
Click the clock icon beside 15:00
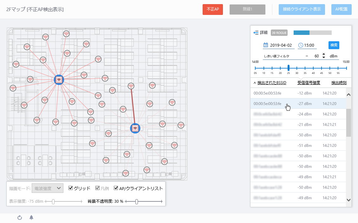click(x=301, y=45)
